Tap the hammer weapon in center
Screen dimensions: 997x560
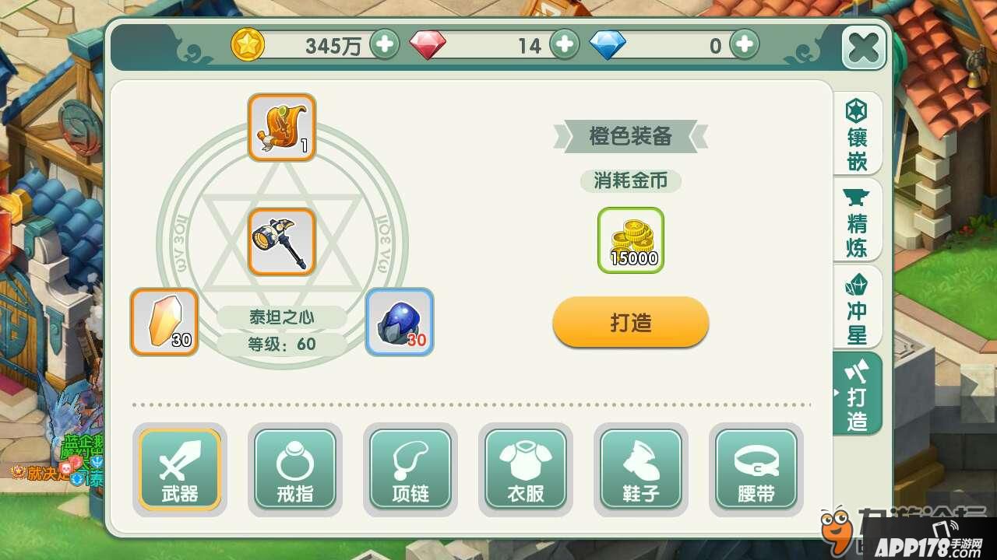tap(282, 242)
